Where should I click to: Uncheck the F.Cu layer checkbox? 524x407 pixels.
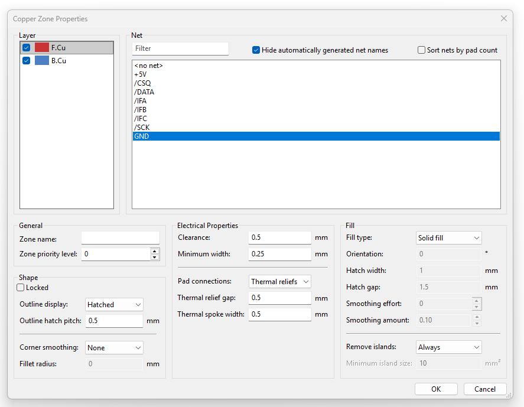click(27, 48)
